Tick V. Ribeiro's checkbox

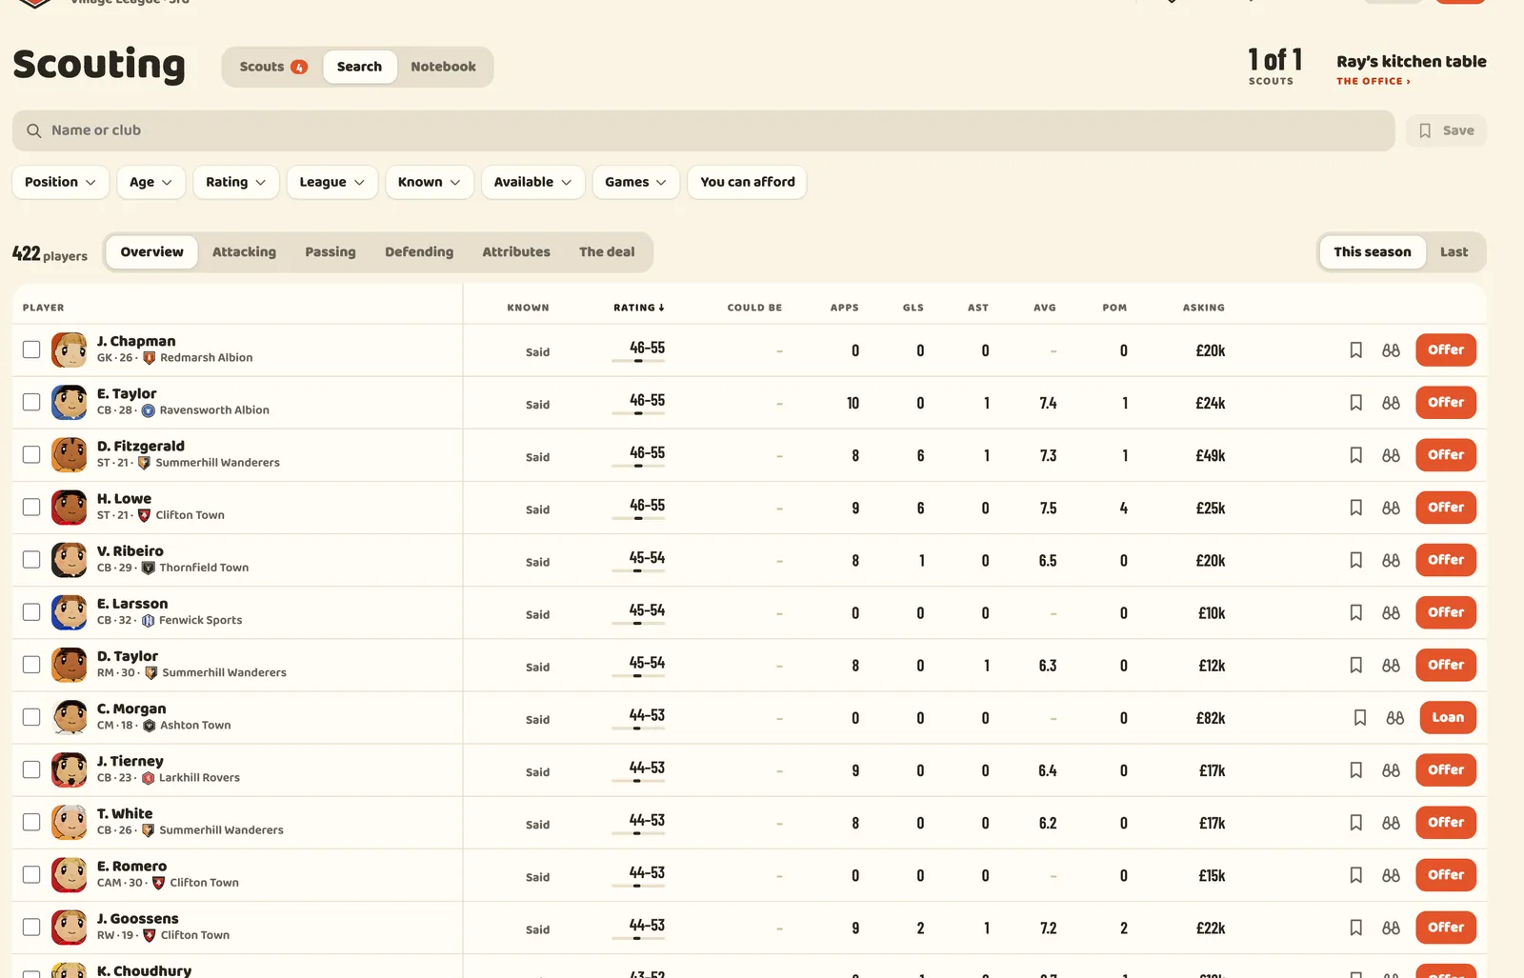pos(31,559)
